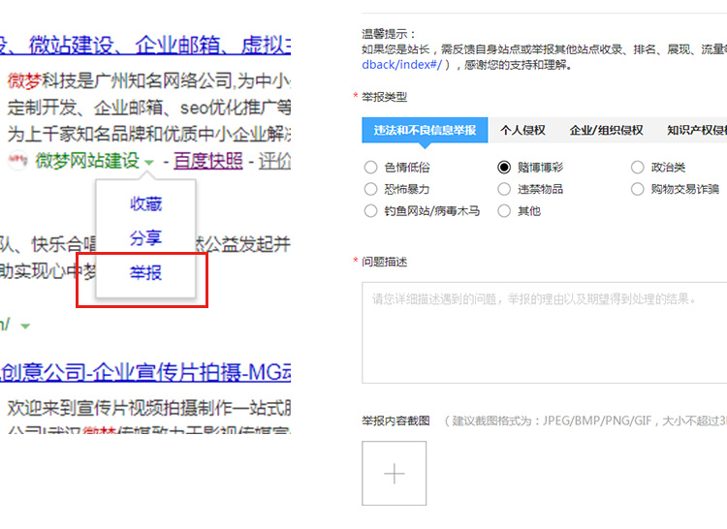Image resolution: width=727 pixels, height=529 pixels.
Task: Click the 微梦网站建设 green link
Action: tap(87, 161)
